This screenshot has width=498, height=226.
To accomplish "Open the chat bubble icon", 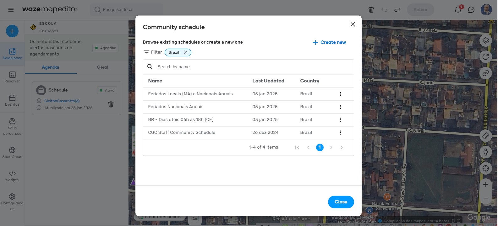I will tap(471, 10).
